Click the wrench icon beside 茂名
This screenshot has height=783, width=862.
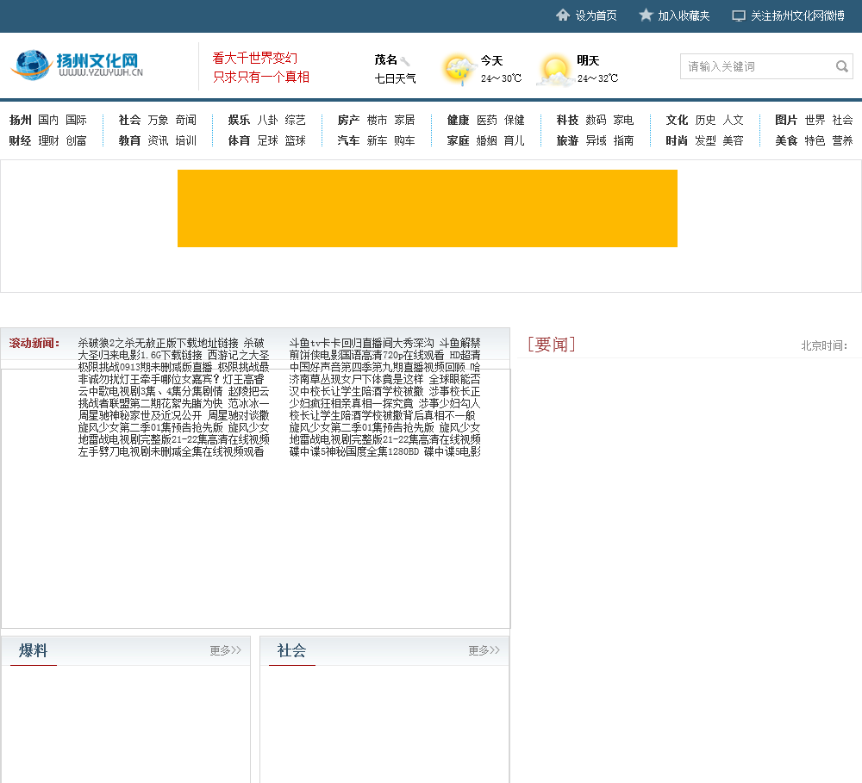[404, 61]
